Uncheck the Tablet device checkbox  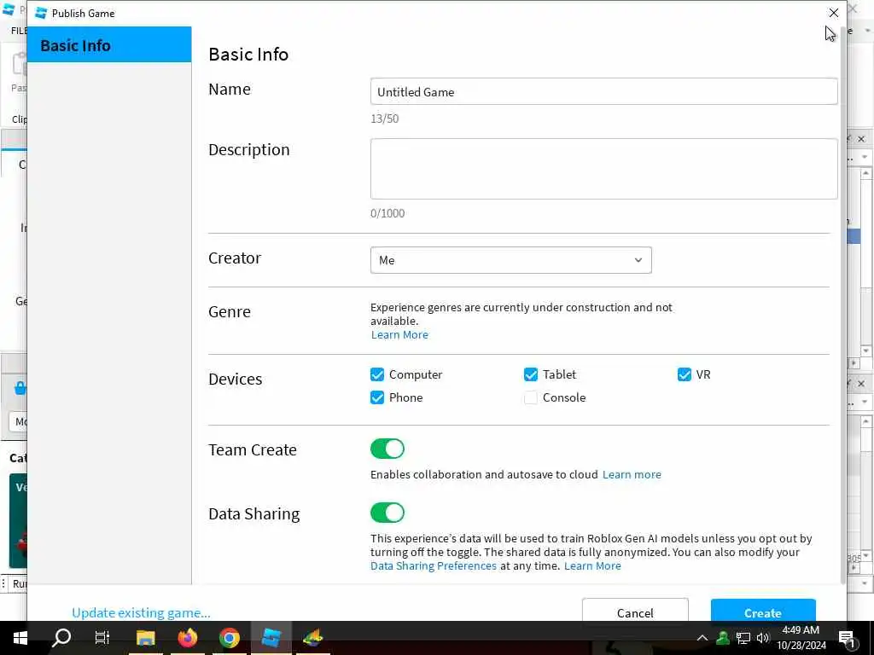click(x=531, y=374)
